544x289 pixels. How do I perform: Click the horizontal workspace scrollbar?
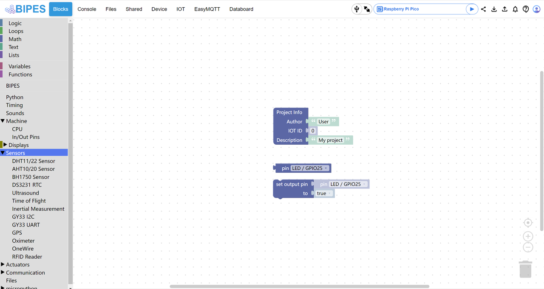coord(300,286)
